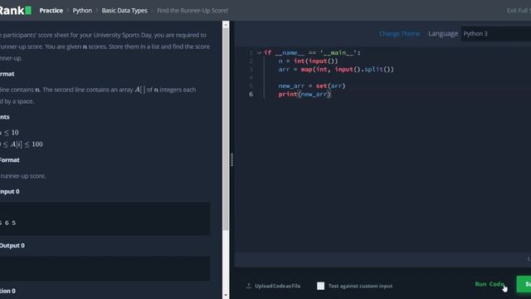This screenshot has height=299, width=531.
Task: Open the Python 3 language dropdown
Action: coord(496,33)
